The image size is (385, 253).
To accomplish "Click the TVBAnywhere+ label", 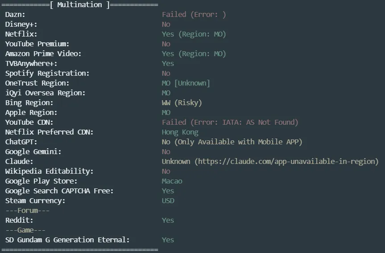I will pos(31,64).
